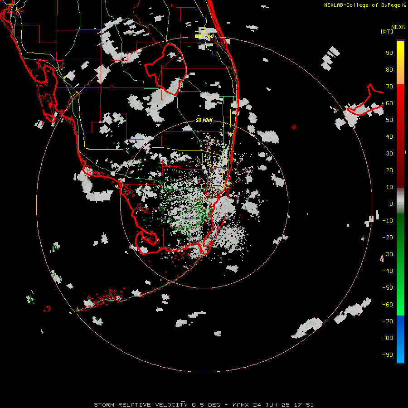Select the -70 value on the velocity scale
Viewport: 408px width, 408px height.
point(388,321)
